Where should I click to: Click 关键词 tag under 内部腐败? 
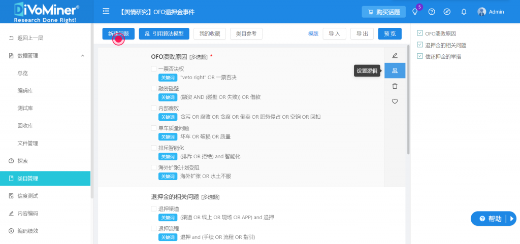pos(168,117)
